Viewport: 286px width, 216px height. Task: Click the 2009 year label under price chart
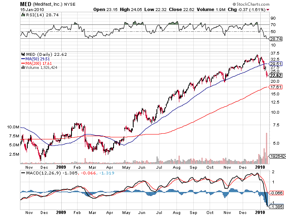click(x=61, y=167)
